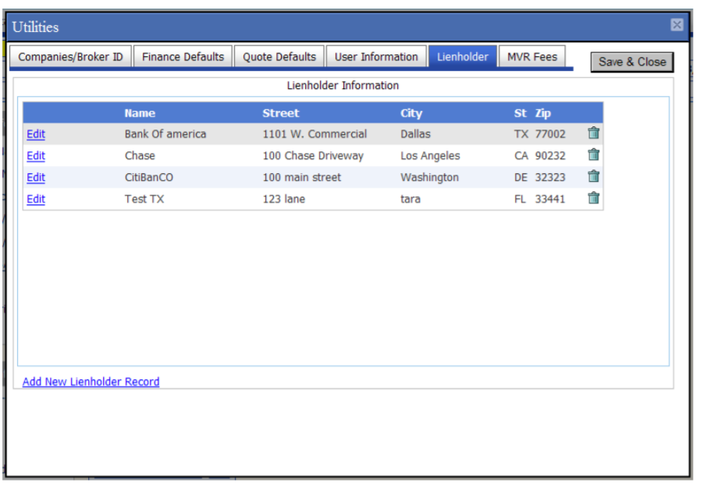Select the Chase row in the table
Image resolution: width=728 pixels, height=497 pixels.
[312, 155]
